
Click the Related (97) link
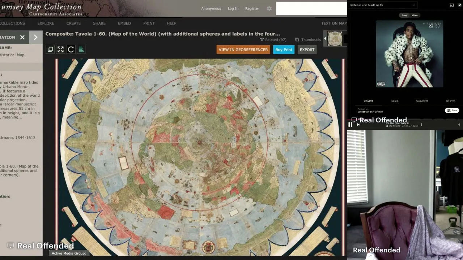pos(273,40)
